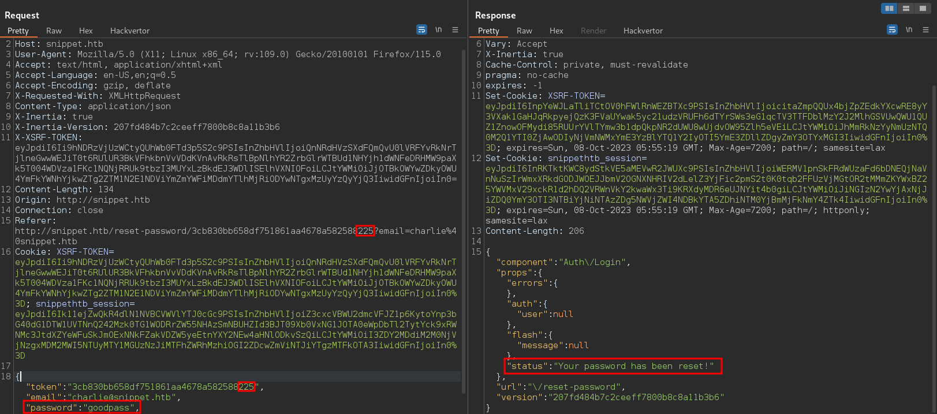Show non-printable \n characters in the Response pane
Image resolution: width=937 pixels, height=414 pixels.
coord(909,29)
